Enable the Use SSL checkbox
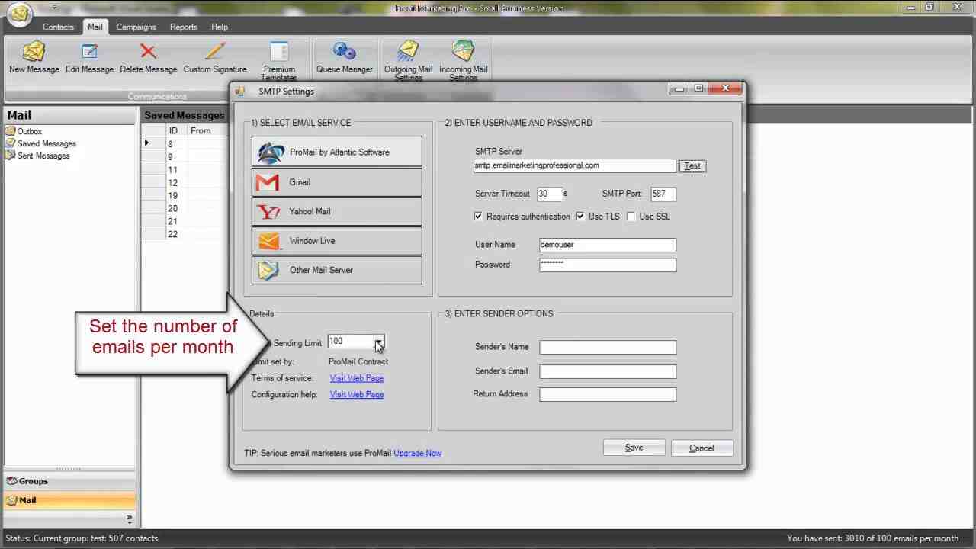976x549 pixels. tap(631, 217)
